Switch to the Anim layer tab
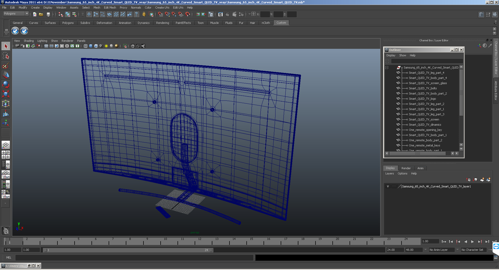Image resolution: width=499 pixels, height=270 pixels. 420,168
